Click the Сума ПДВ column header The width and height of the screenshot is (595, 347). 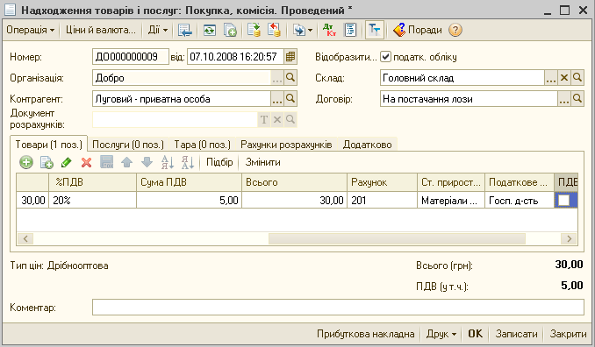tap(189, 182)
